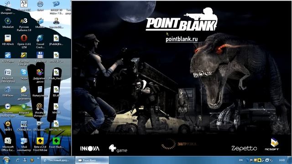Click the Innova logo on splash
The width and height of the screenshot is (292, 164).
tap(90, 149)
